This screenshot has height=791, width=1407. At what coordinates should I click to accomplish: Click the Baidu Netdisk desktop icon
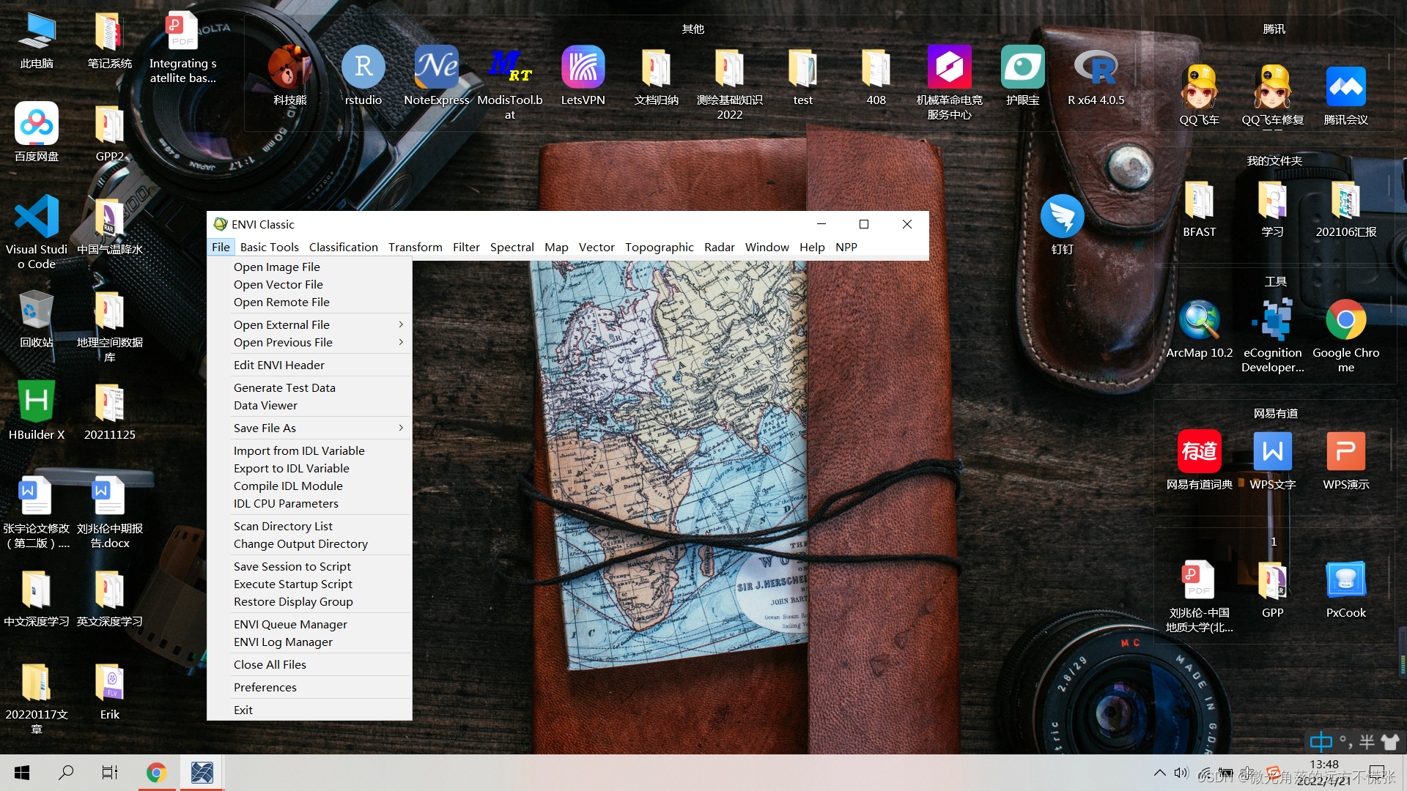37,124
